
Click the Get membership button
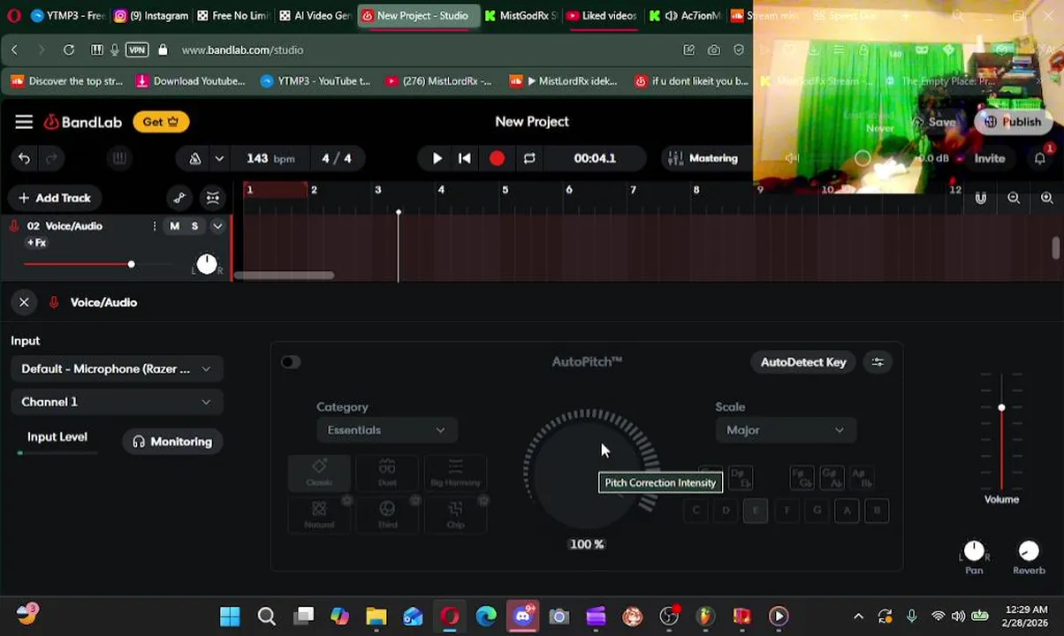[x=161, y=122]
